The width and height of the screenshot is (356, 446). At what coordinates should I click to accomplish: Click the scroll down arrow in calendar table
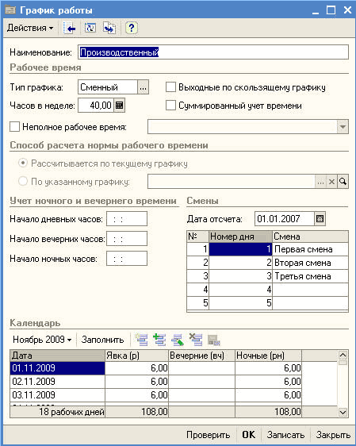(x=343, y=412)
